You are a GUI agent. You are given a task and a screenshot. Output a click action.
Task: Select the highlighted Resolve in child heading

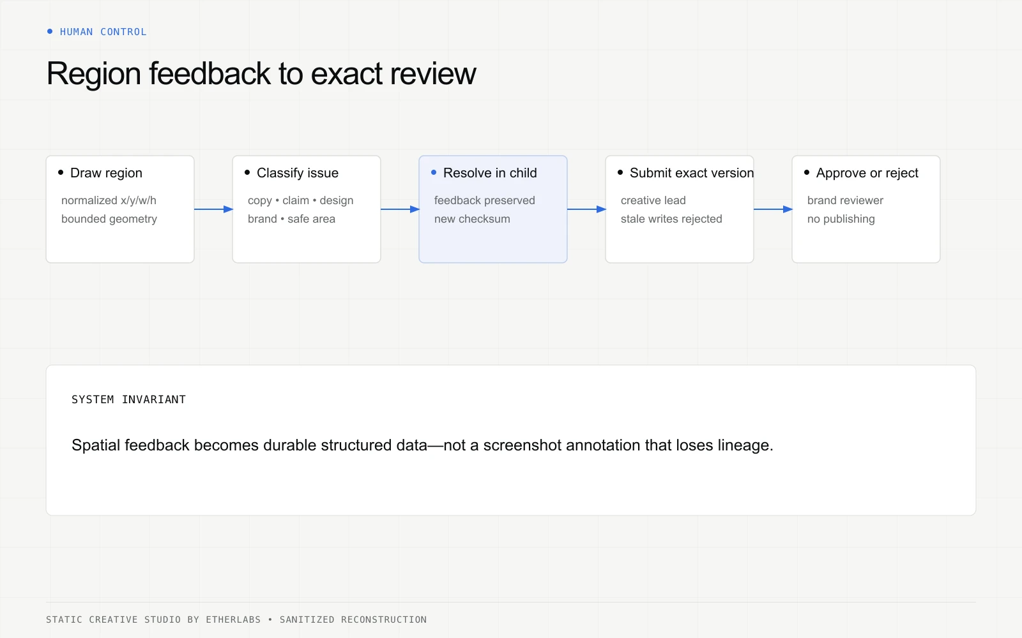(x=490, y=173)
